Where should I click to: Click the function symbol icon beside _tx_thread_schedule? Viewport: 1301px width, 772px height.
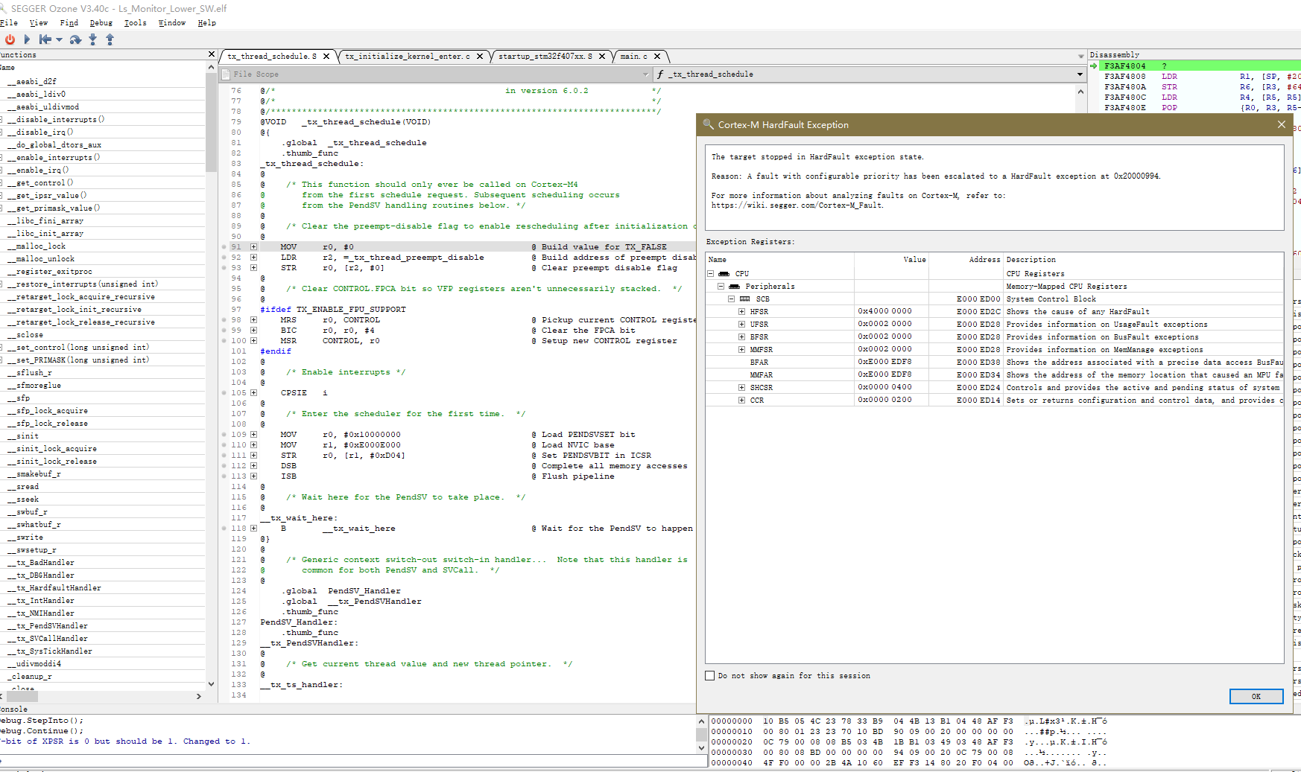click(660, 74)
